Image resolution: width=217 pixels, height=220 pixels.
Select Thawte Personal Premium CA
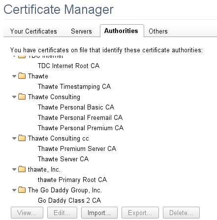click(81, 128)
